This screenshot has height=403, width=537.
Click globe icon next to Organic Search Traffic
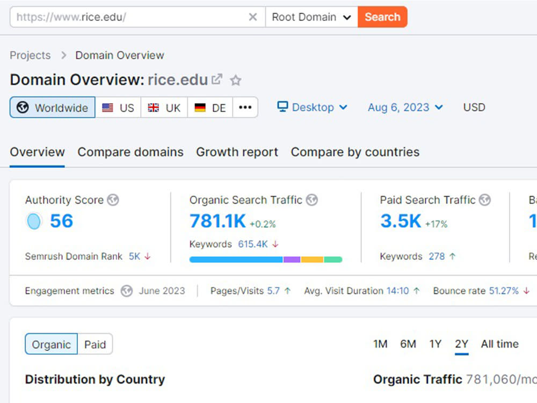[x=311, y=200]
